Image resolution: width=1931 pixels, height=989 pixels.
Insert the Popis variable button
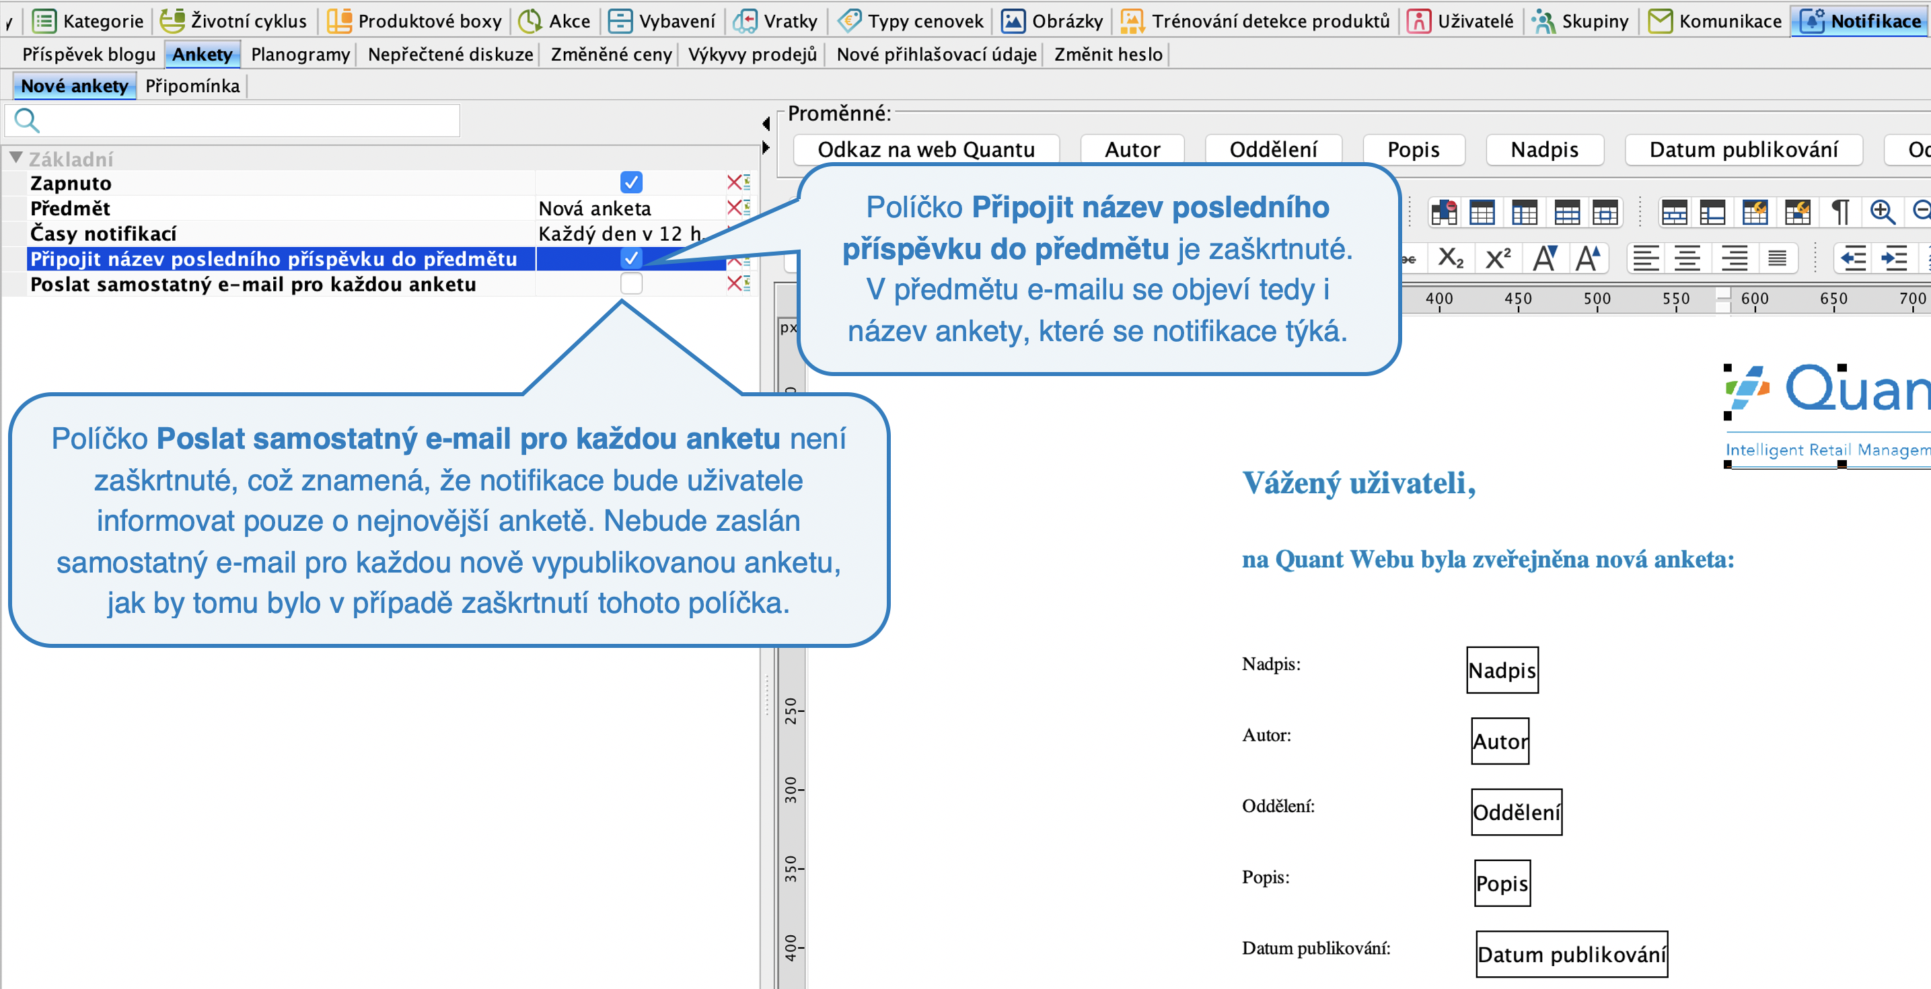[x=1413, y=149]
